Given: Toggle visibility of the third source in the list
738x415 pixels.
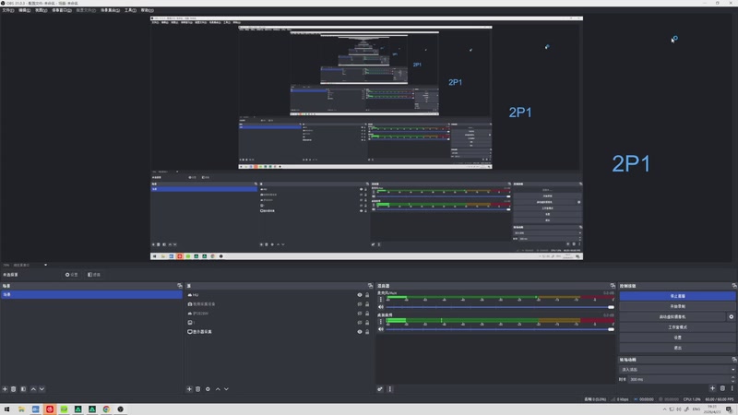Looking at the screenshot, I should click(360, 314).
